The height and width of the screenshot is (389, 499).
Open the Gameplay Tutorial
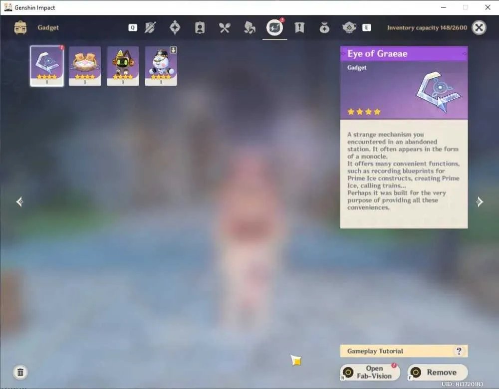pos(404,351)
